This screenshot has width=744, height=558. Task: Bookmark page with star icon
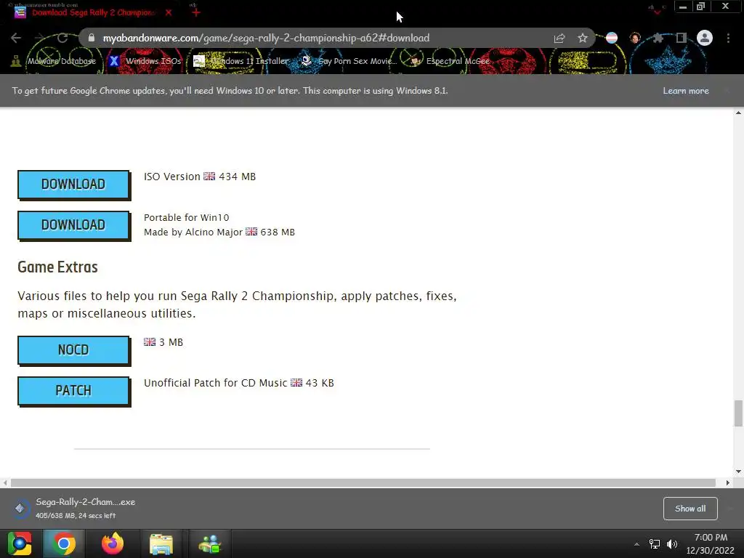(x=583, y=38)
